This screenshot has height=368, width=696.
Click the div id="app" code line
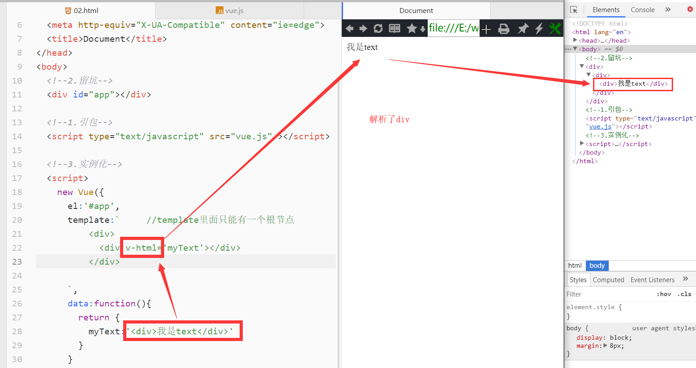coord(99,94)
